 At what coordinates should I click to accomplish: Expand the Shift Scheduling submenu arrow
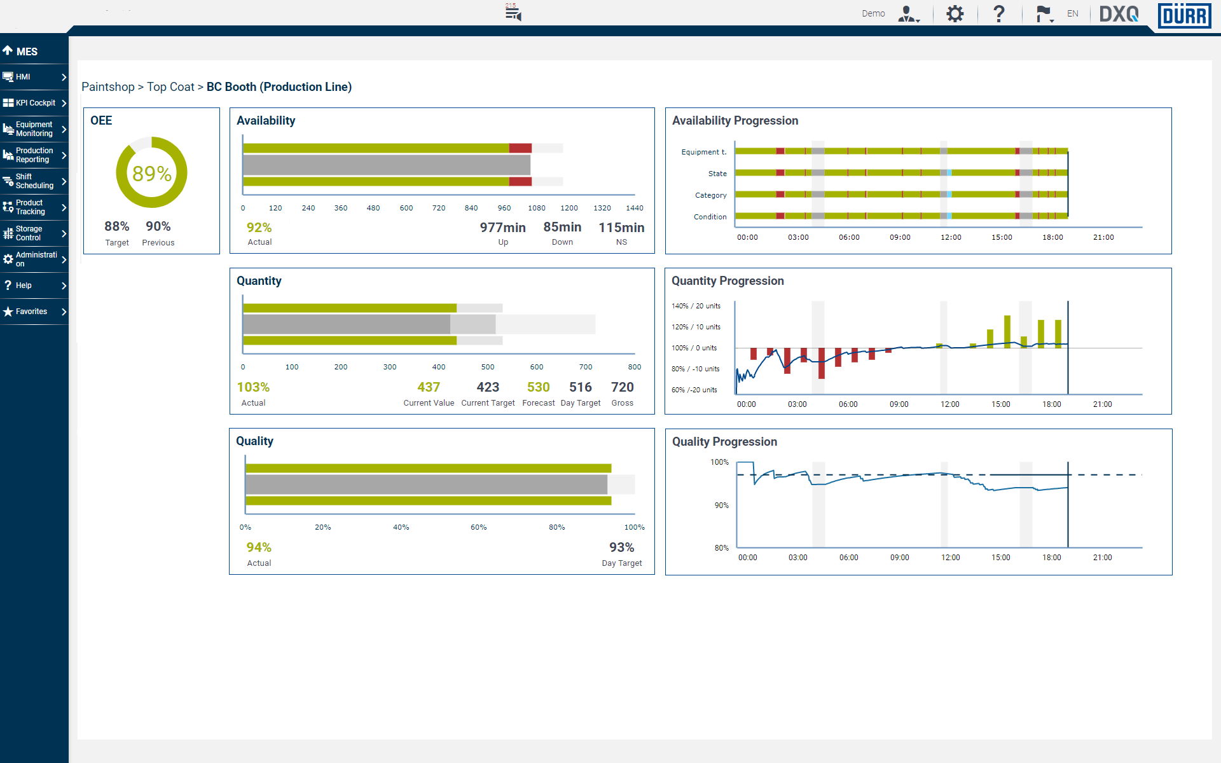[64, 181]
